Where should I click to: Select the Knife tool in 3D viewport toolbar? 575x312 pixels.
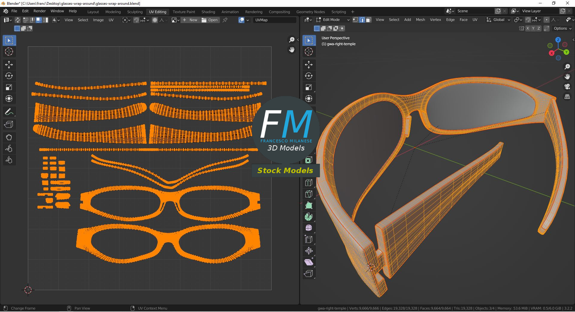pos(308,194)
